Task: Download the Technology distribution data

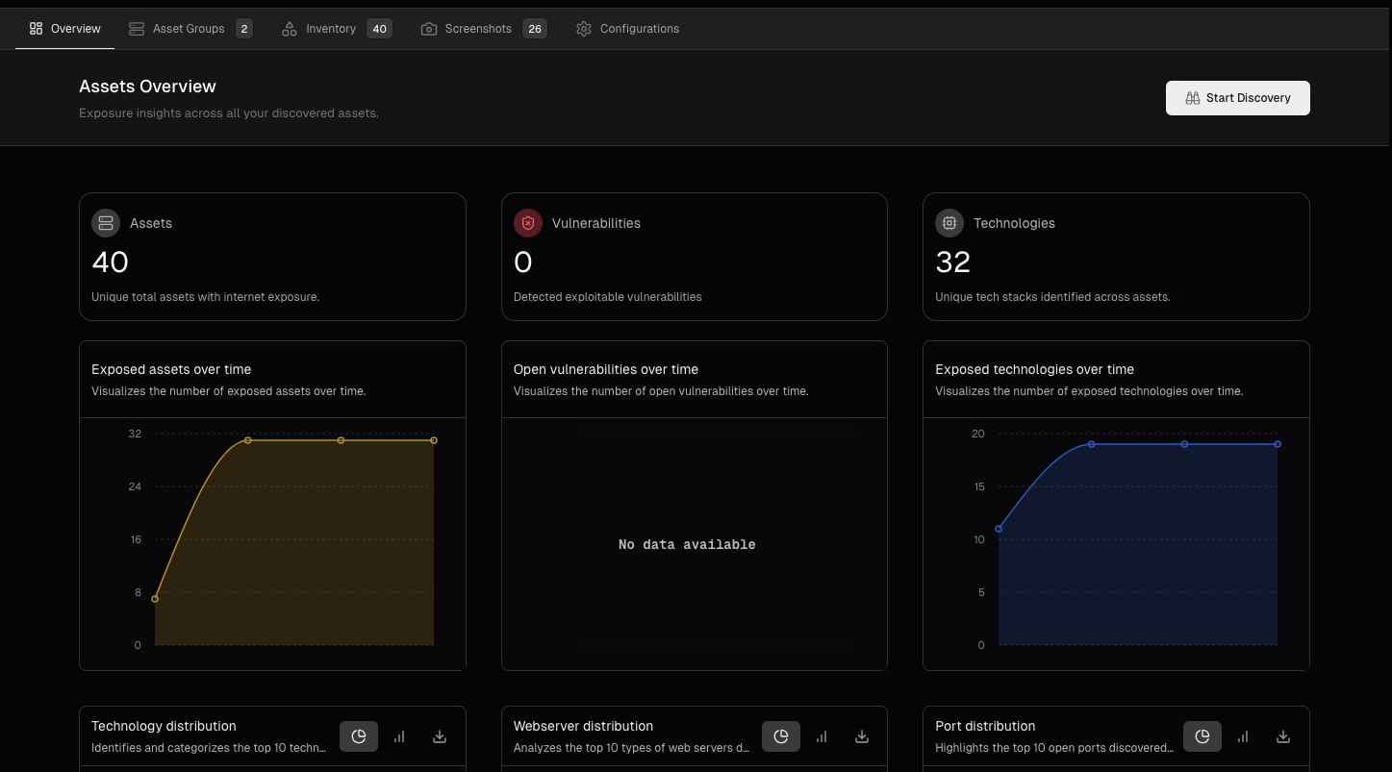Action: click(440, 736)
